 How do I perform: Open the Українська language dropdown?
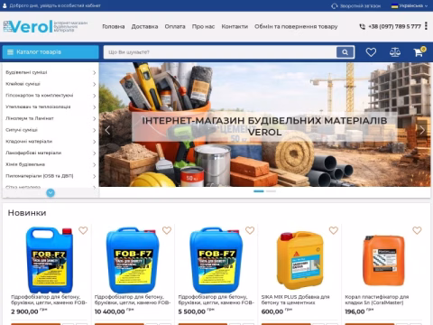(410, 6)
